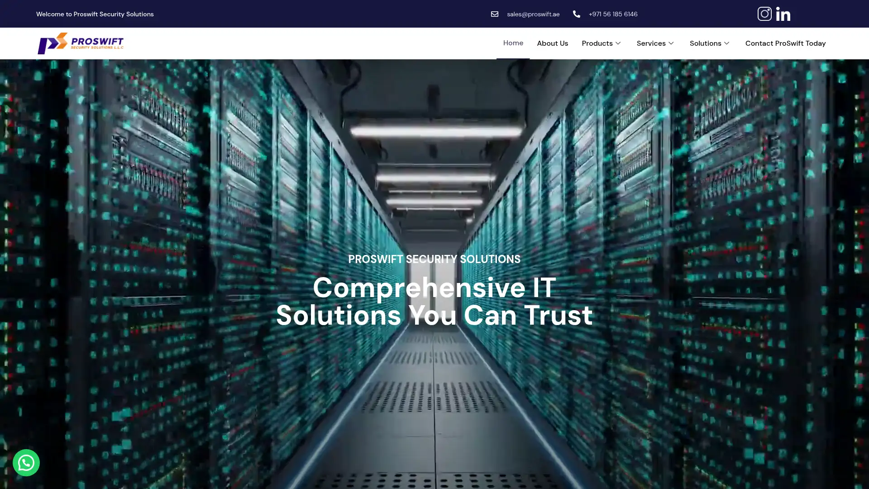Screen dimensions: 869x489
Task: Click the email icon next to sales@proswift.ae
Action: point(495,14)
